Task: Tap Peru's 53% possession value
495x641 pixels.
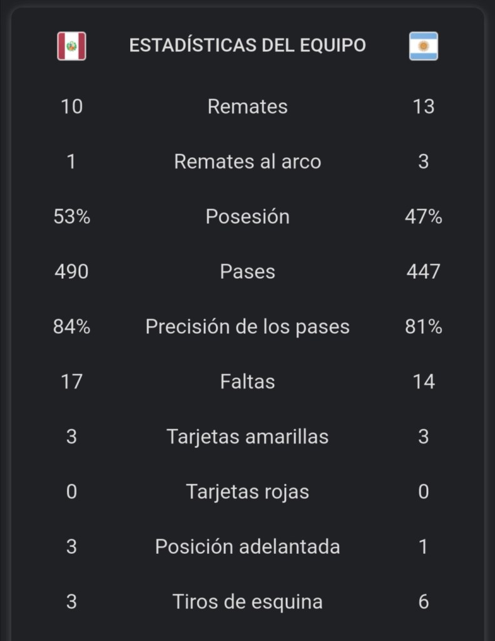Action: (x=71, y=217)
